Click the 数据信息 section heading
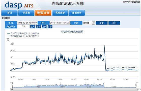The height and width of the screenshot is (91, 141). 6,18
